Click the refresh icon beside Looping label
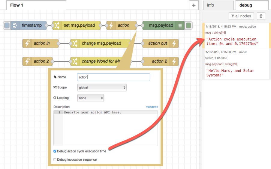This screenshot has width=271, height=169. [x=55, y=98]
